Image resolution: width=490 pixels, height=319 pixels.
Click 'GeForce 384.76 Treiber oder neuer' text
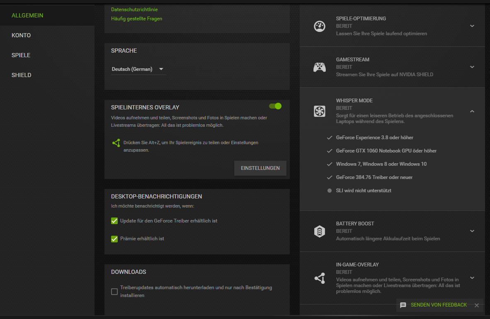tap(374, 177)
